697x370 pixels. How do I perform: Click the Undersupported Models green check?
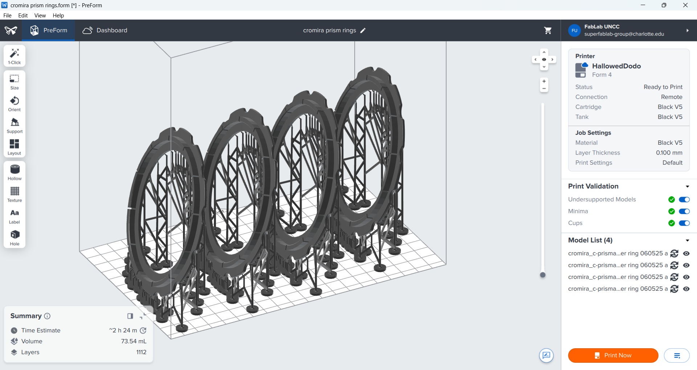(672, 200)
